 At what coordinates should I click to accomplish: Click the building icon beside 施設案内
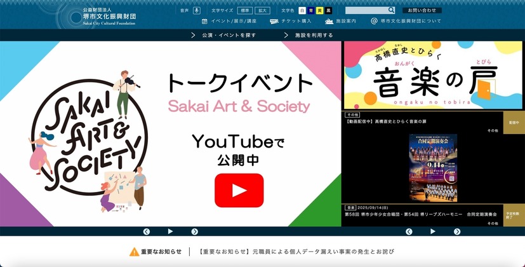(x=329, y=21)
